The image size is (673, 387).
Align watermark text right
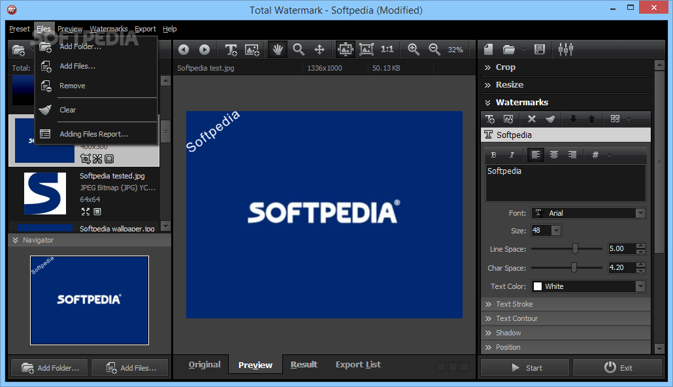click(x=572, y=155)
